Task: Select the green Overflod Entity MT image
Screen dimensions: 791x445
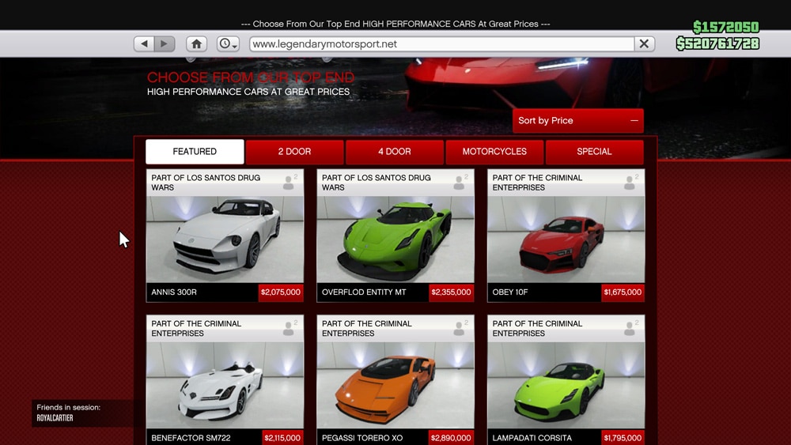Action: pyautogui.click(x=395, y=239)
